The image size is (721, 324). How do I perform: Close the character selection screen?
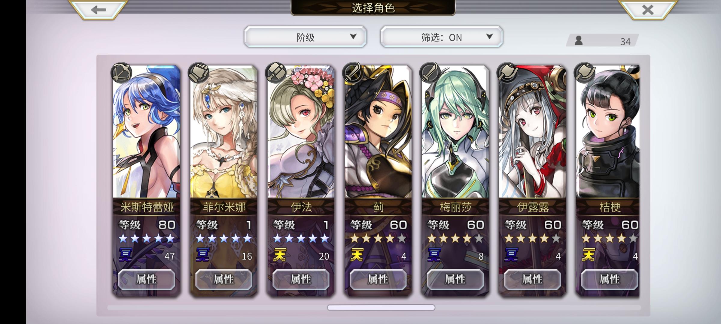648,10
